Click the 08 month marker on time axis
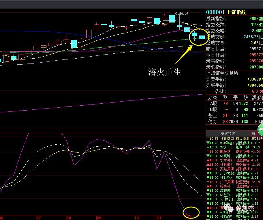The width and height of the screenshot is (263, 220). pos(69,218)
